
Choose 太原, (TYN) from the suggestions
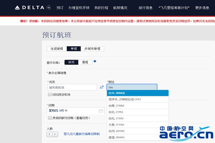138,125
